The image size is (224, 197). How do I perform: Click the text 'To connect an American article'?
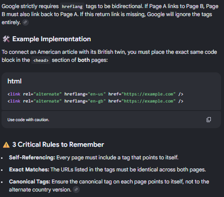pos(39,52)
